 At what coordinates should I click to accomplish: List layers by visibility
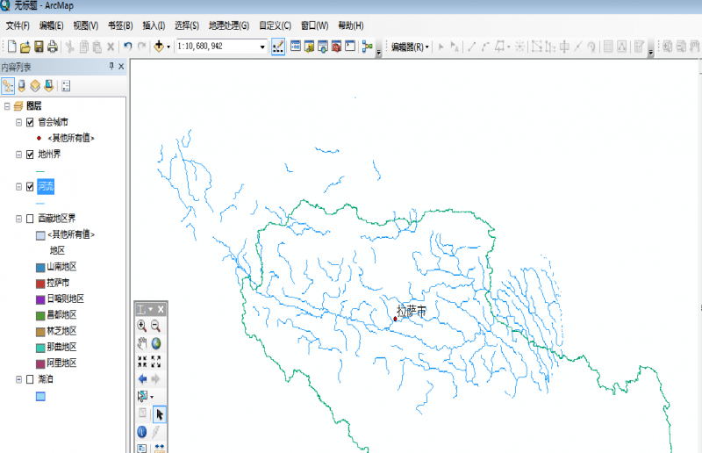35,86
